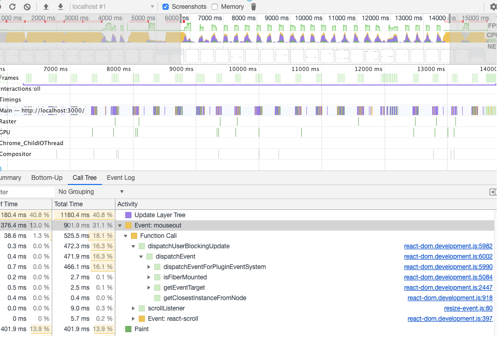Viewport: 502px width, 341px height.
Task: Open link react-dom.development.js:2447
Action: point(448,288)
